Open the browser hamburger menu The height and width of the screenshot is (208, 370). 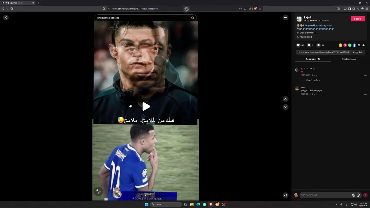coord(367,9)
